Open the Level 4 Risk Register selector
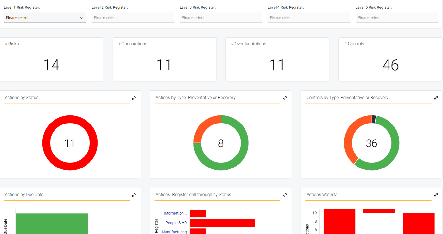The width and height of the screenshot is (443, 234). (309, 18)
